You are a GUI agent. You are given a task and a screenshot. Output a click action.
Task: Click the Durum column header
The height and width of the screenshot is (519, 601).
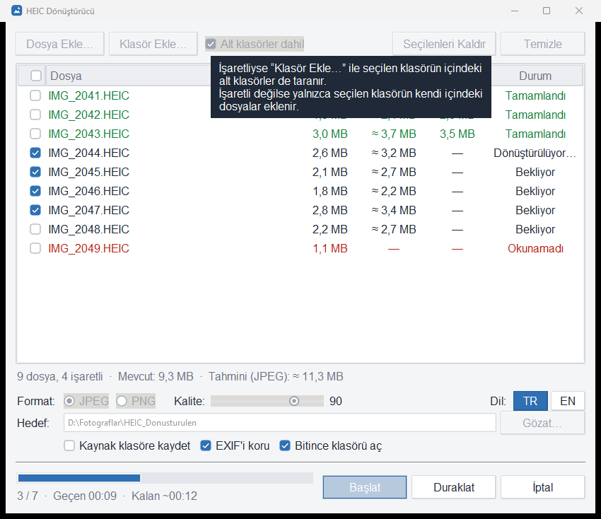pyautogui.click(x=535, y=76)
